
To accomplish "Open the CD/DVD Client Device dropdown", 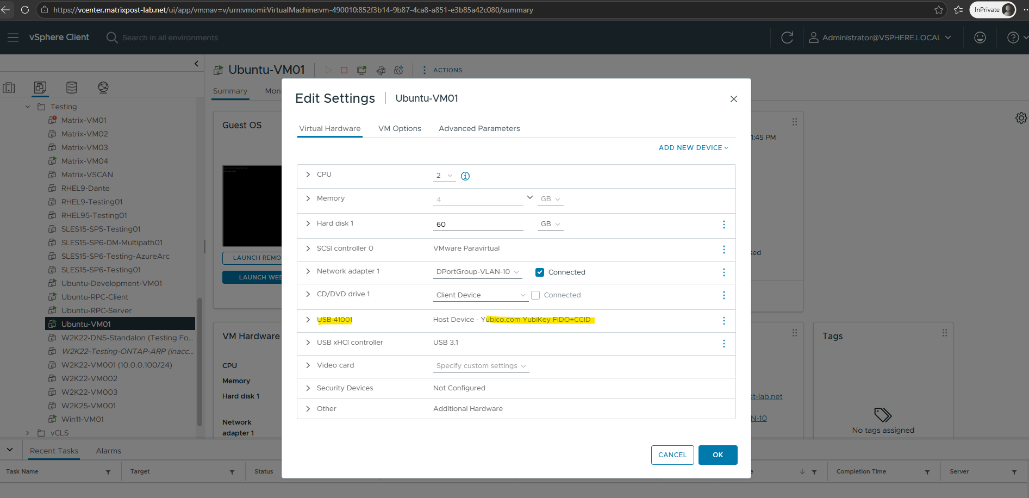I will tap(481, 295).
